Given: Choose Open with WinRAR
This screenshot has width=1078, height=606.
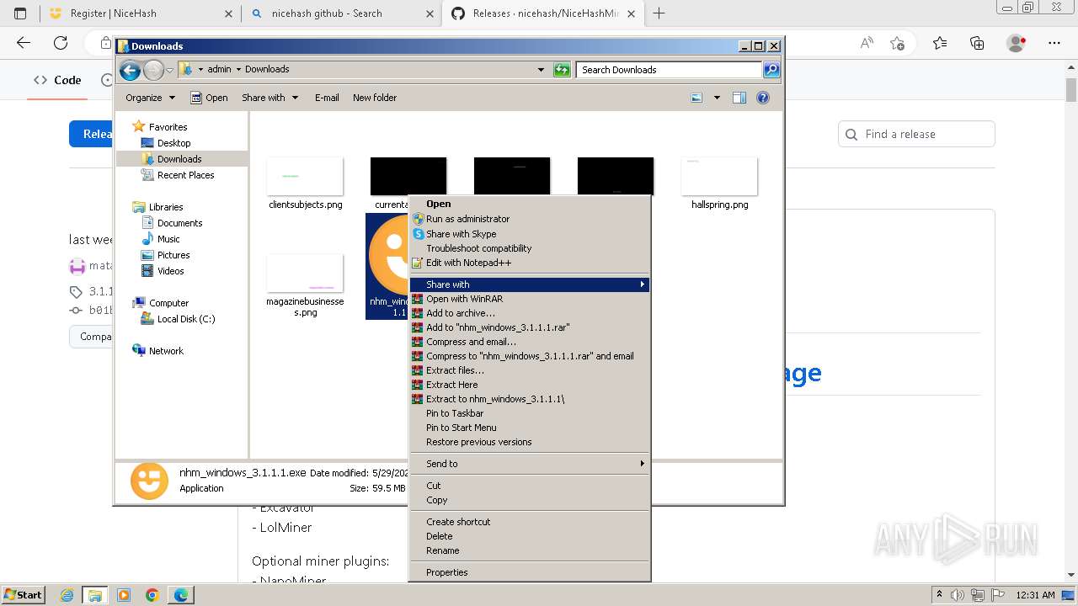Looking at the screenshot, I should (x=530, y=299).
